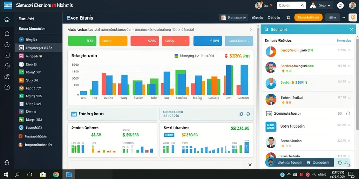Open the orange dropdown button in the colored button row
The height and width of the screenshot is (179, 359).
click(113, 41)
